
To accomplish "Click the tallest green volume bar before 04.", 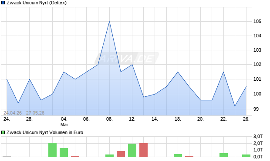I will [x=53, y=150].
